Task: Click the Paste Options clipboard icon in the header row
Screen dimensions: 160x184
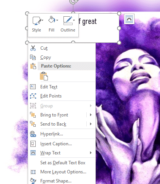Action: coord(33,66)
